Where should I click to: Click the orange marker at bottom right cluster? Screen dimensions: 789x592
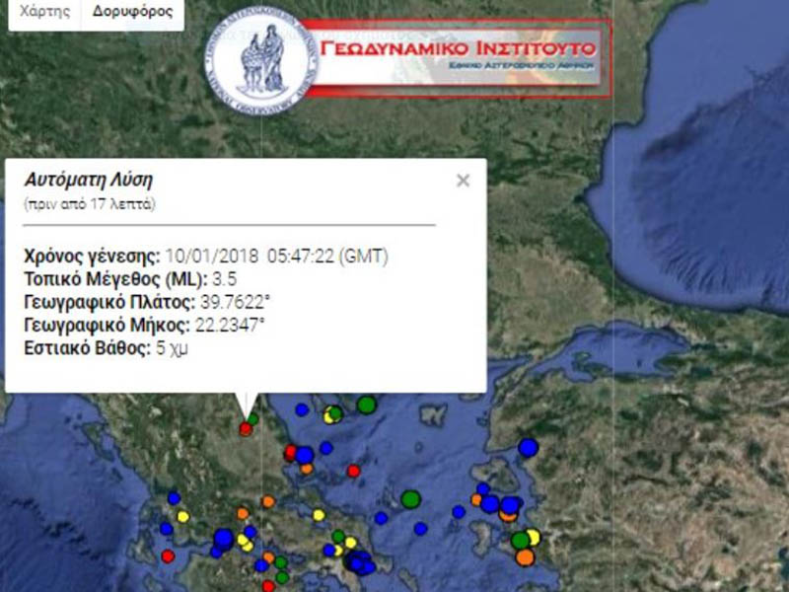[x=525, y=557]
